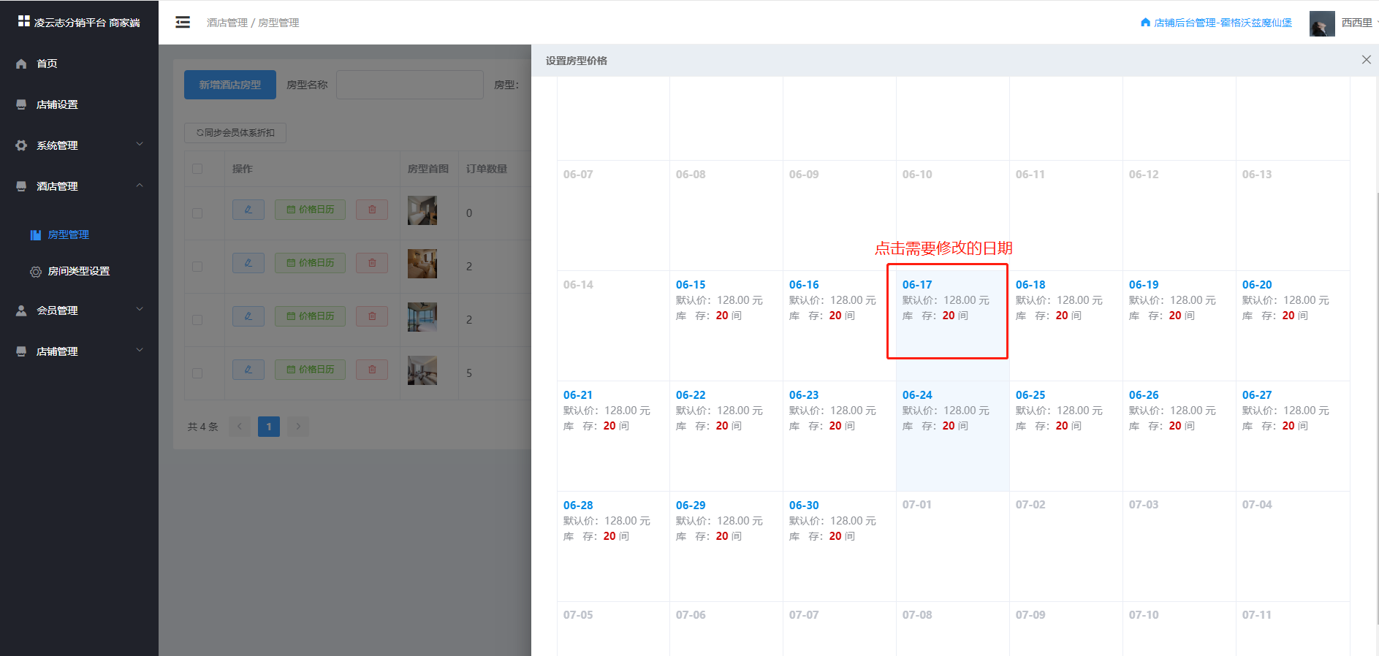Select date 06-20 in the price calendar
The image size is (1379, 656).
tap(1293, 326)
